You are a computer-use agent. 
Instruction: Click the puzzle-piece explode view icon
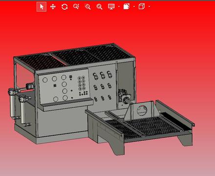tap(127, 6)
